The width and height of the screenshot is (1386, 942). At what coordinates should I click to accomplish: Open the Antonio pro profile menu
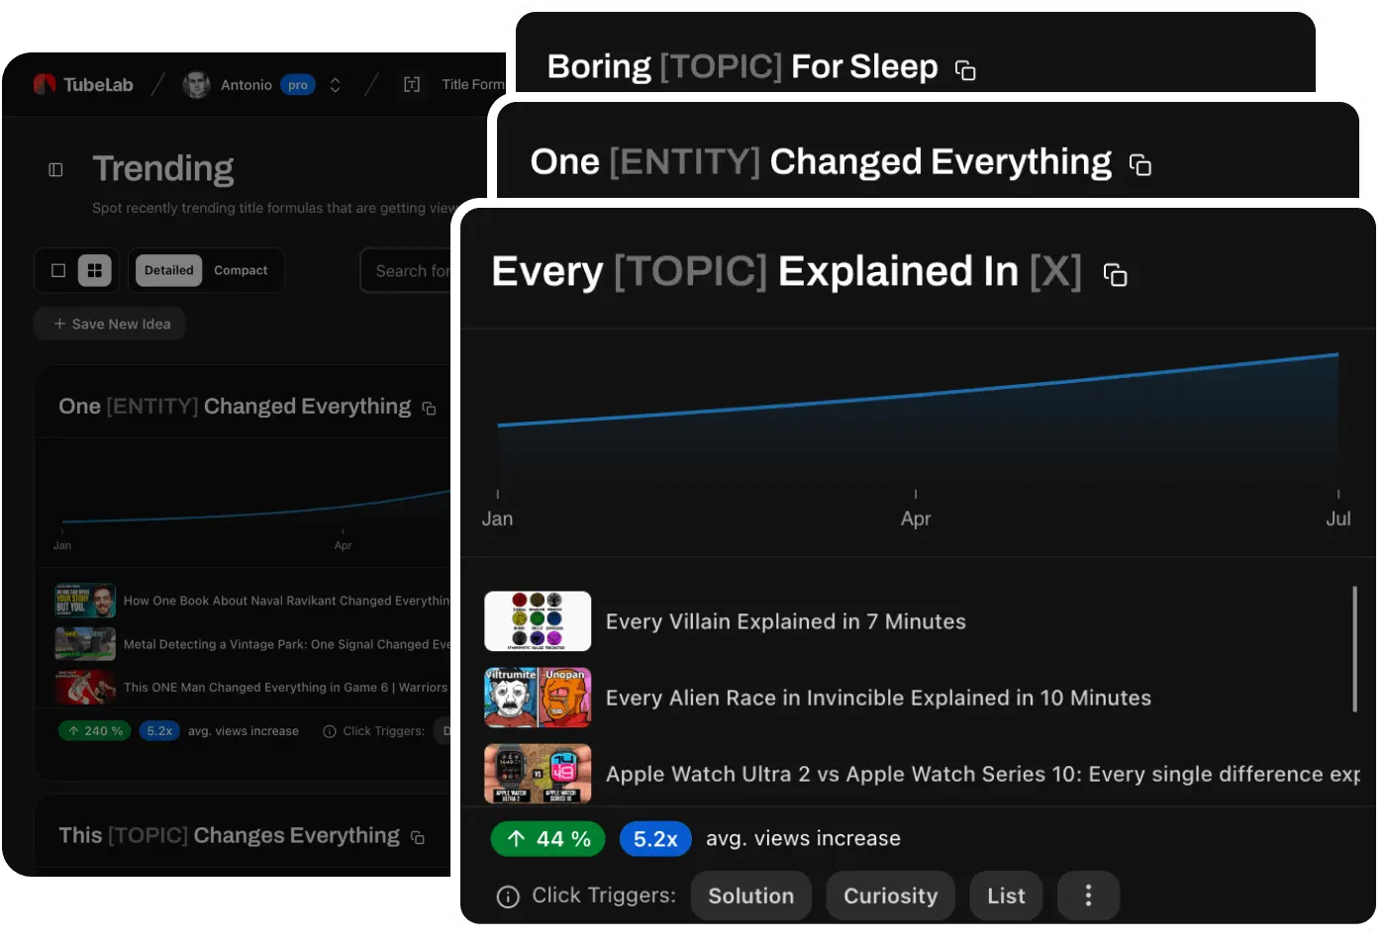click(x=246, y=84)
